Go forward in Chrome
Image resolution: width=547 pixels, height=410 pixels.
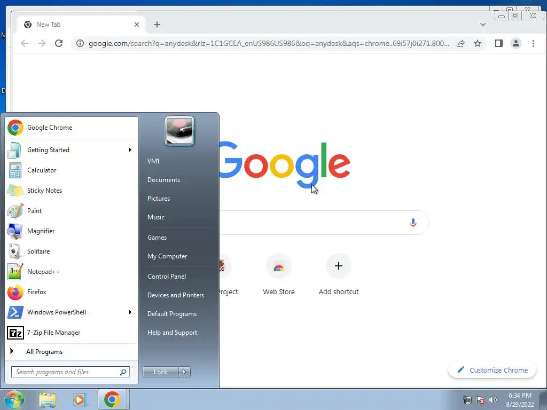coord(42,43)
